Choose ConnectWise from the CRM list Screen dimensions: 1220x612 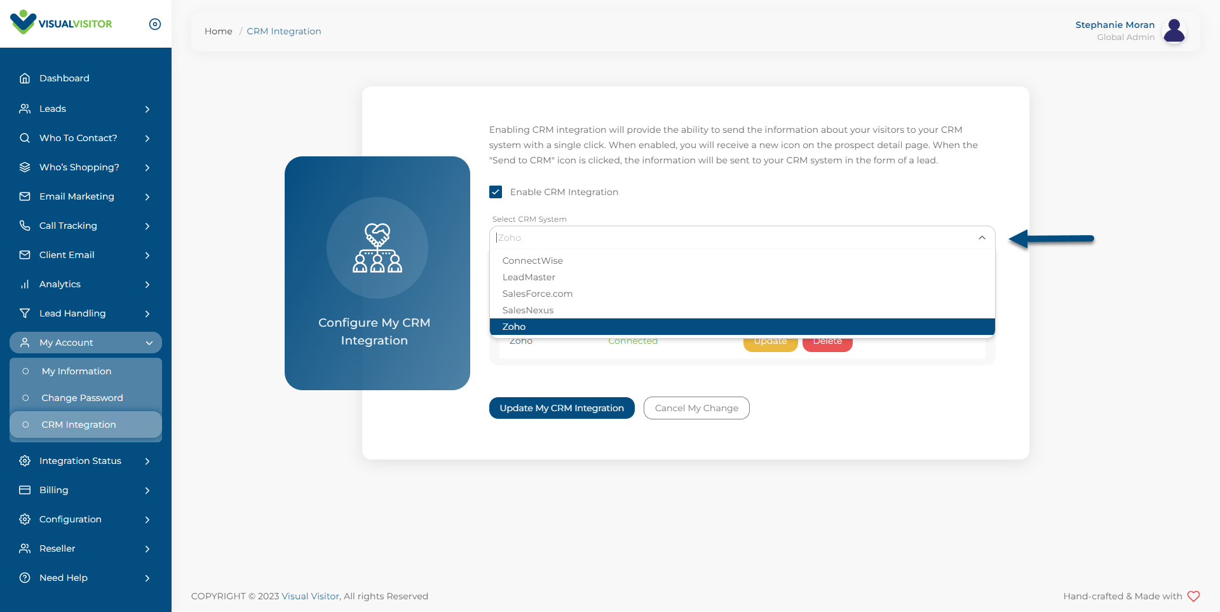coord(742,261)
